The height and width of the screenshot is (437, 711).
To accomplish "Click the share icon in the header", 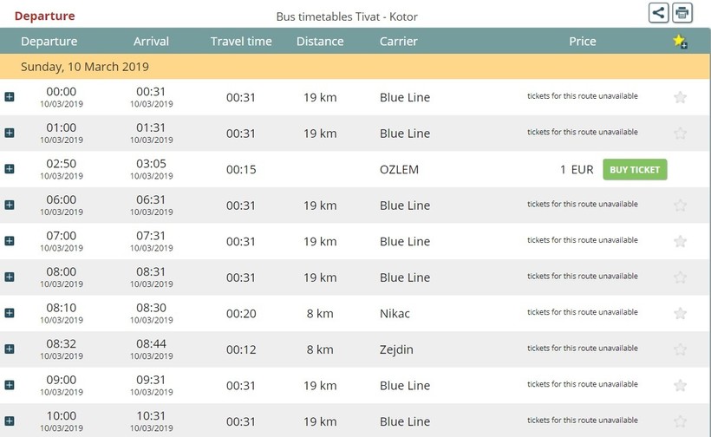I will tap(658, 13).
